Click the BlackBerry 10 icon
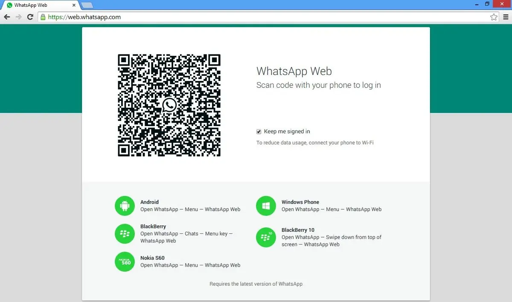Screen dimensions: 512x302 [266, 237]
